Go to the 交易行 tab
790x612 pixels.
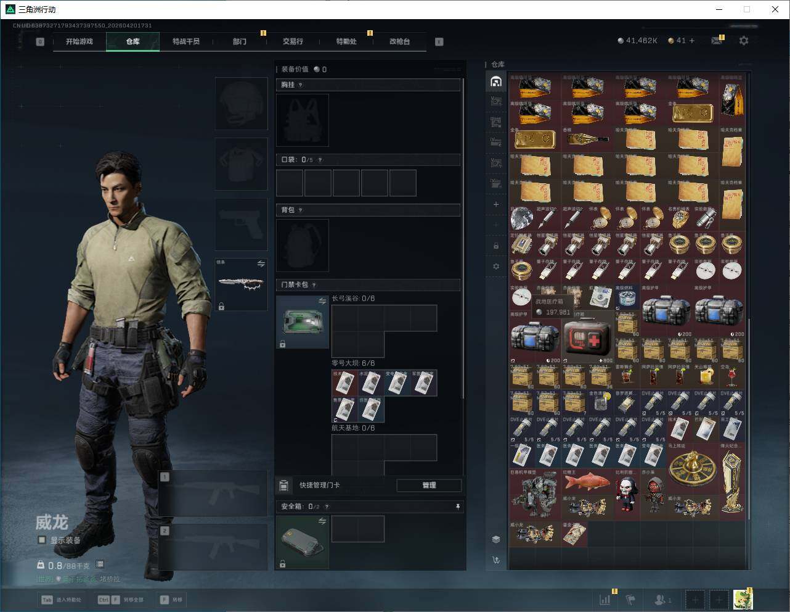coord(293,41)
